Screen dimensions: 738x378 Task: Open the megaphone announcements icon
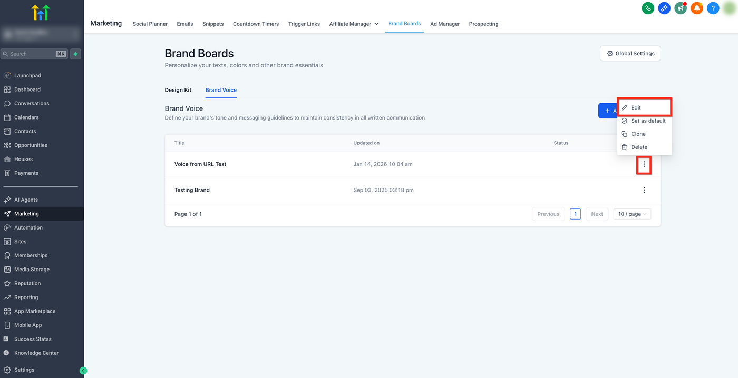681,8
